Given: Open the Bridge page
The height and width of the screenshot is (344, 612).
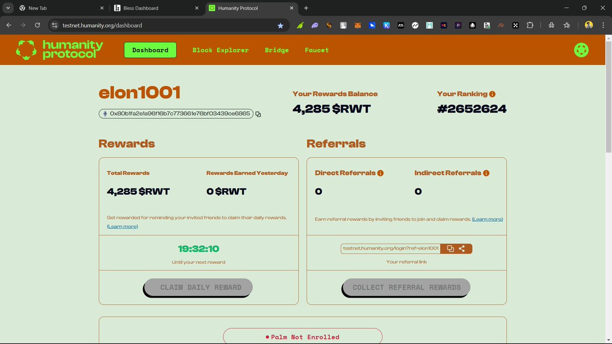Looking at the screenshot, I should coord(277,50).
